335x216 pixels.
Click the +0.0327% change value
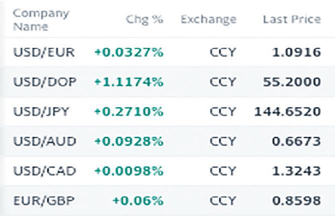[128, 52]
